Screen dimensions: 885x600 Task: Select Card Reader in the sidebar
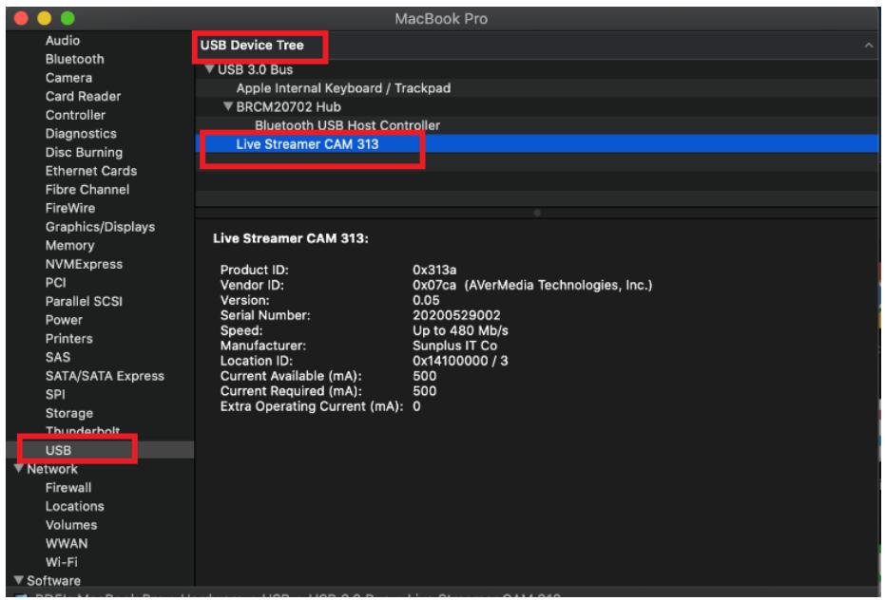(83, 97)
